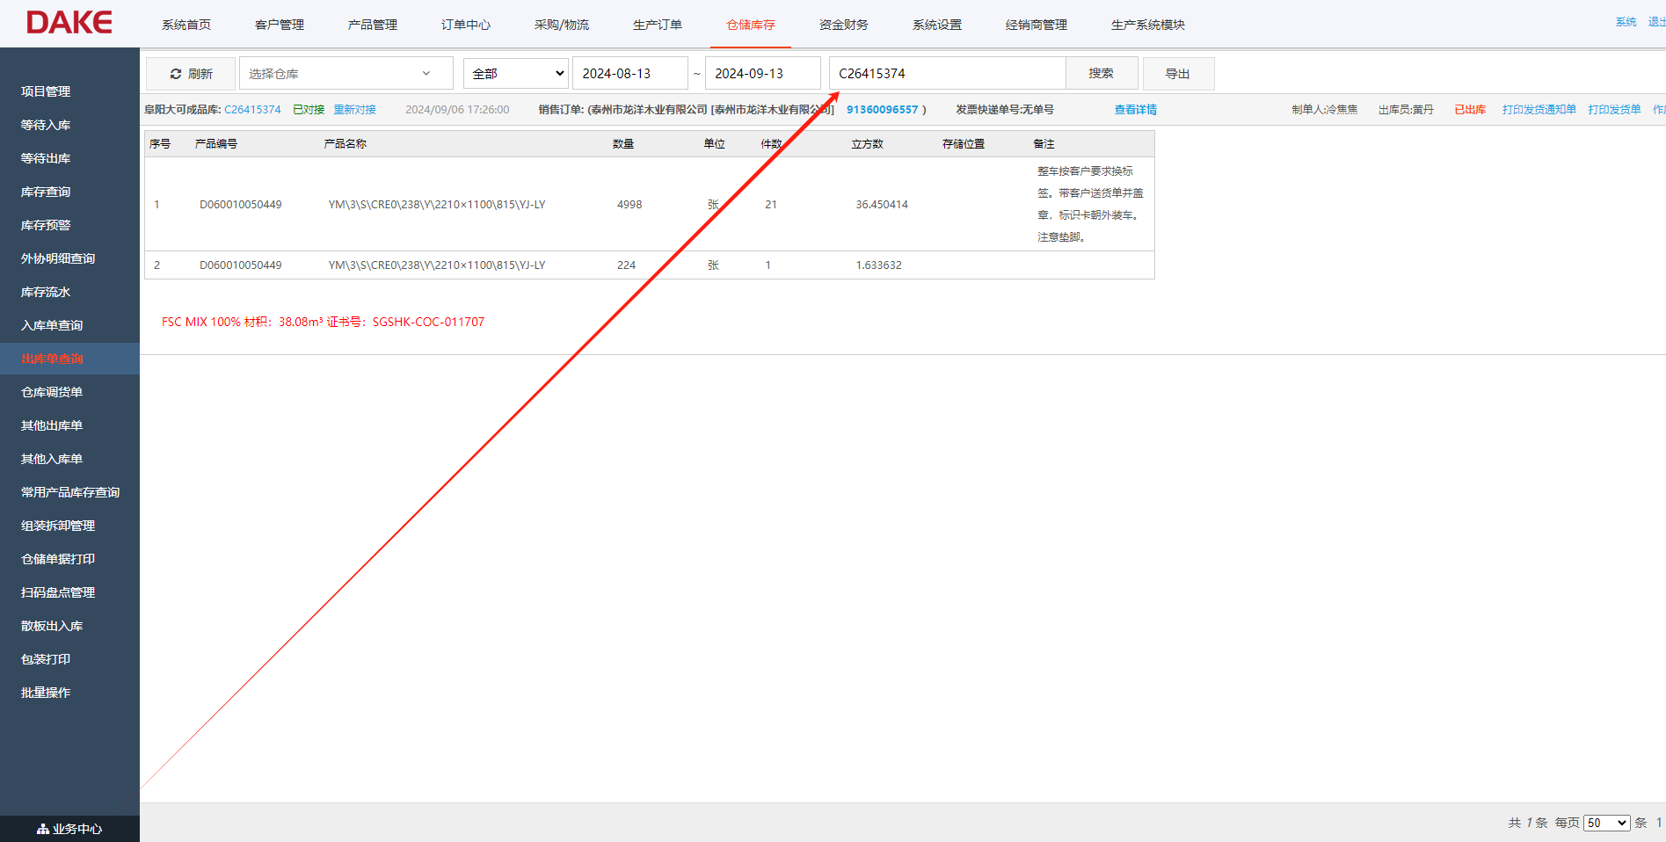Select 仓库调货单 in the sidebar
1666x842 pixels.
[51, 392]
